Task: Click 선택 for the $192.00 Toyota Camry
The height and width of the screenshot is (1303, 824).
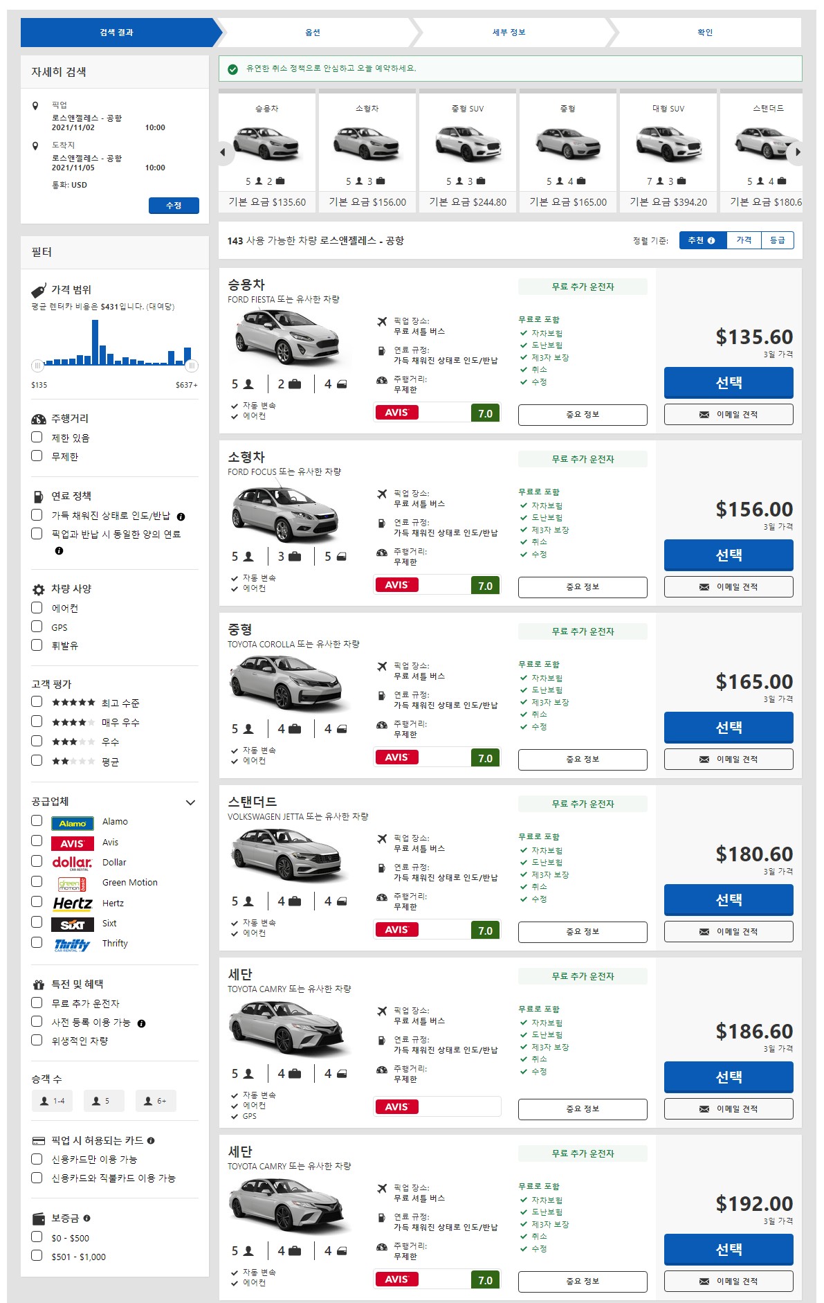Action: click(x=729, y=1249)
